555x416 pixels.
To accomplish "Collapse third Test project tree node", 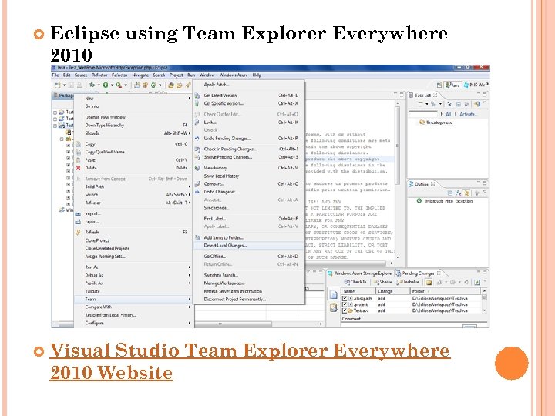I will [x=55, y=126].
